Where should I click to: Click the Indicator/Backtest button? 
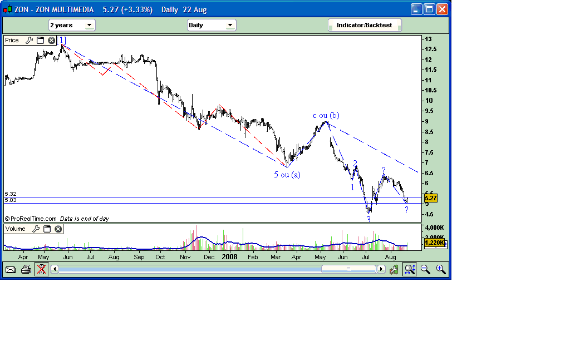click(x=364, y=25)
